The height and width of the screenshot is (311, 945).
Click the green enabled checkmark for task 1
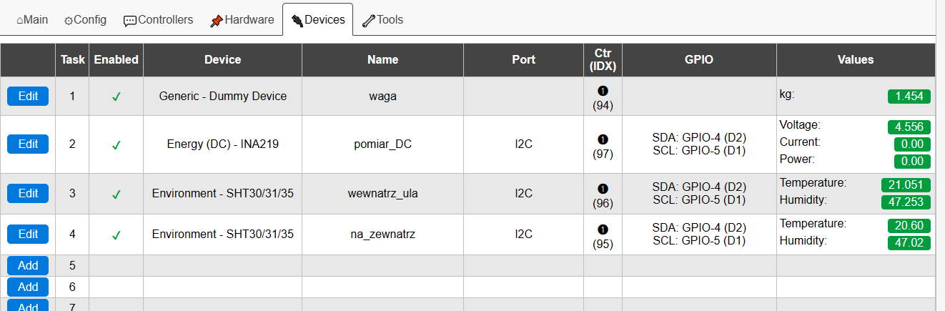coord(116,97)
